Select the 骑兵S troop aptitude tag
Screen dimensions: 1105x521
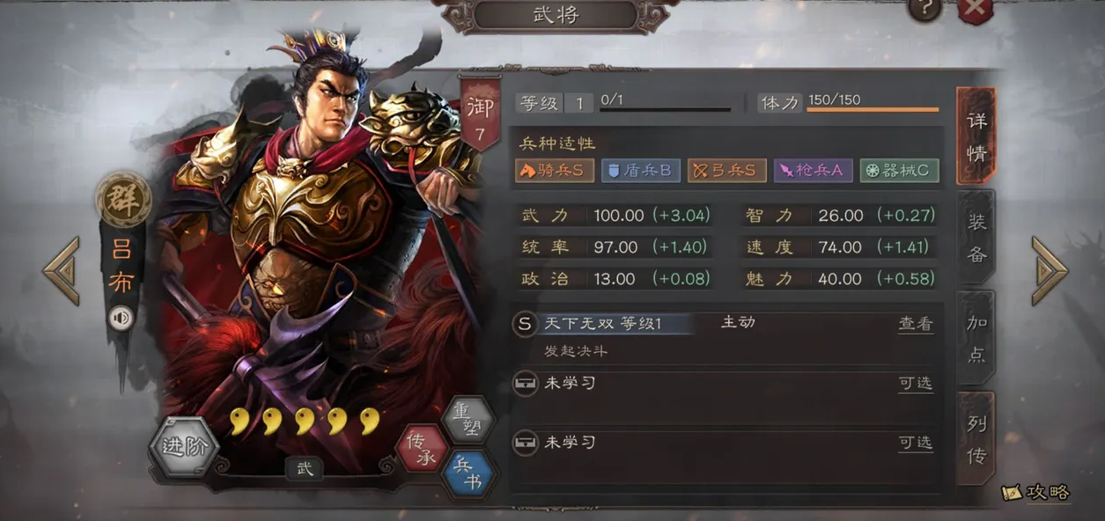pyautogui.click(x=555, y=171)
